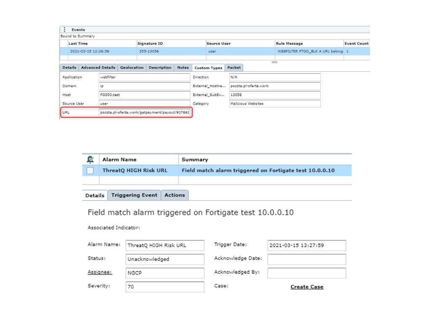This screenshot has height=316, width=421.
Task: Click the Severity field showing 70
Action: click(x=165, y=287)
